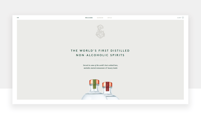Select the red-labelled bottle's copper cap

click(107, 84)
